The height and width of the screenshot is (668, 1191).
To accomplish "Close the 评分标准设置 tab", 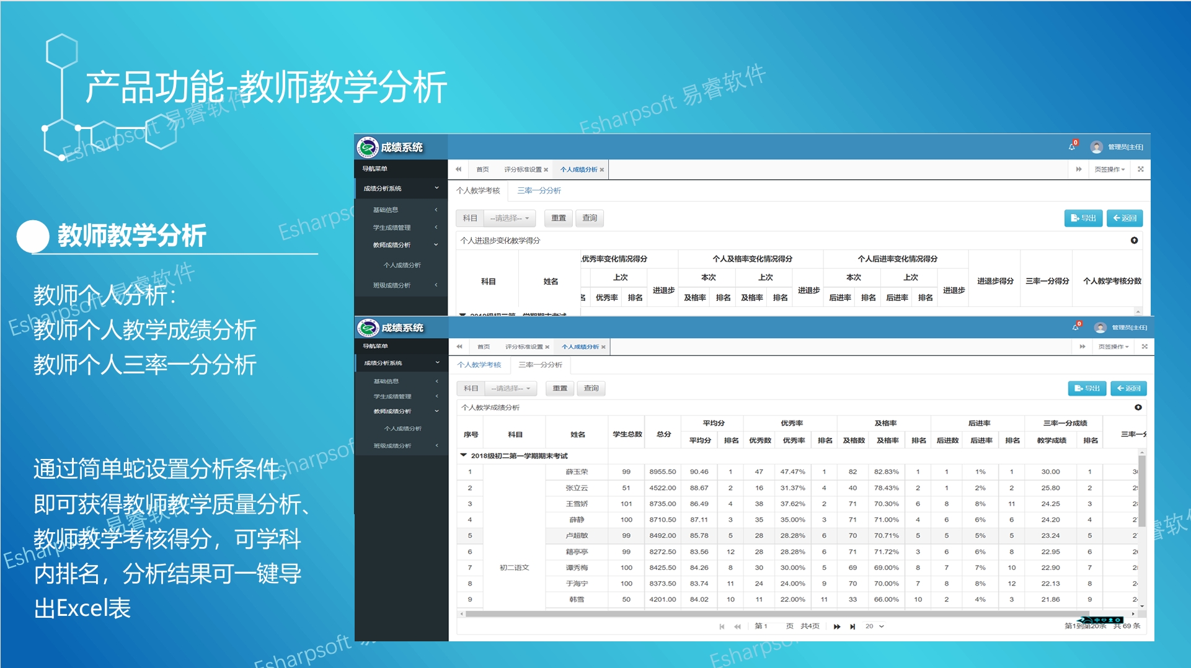I will point(546,347).
